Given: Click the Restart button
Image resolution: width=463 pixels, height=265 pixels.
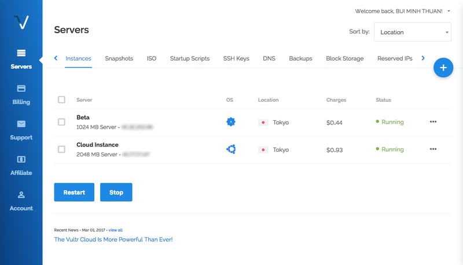Looking at the screenshot, I should point(74,192).
